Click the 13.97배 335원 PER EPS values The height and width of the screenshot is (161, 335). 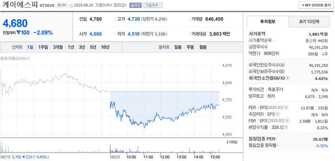[314, 108]
